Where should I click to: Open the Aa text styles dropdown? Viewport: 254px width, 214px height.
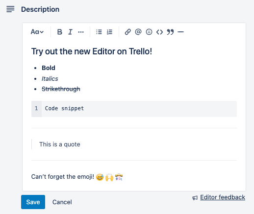coord(37,32)
